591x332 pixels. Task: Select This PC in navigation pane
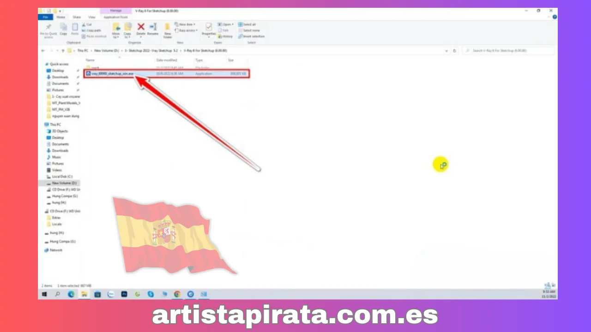pos(53,125)
